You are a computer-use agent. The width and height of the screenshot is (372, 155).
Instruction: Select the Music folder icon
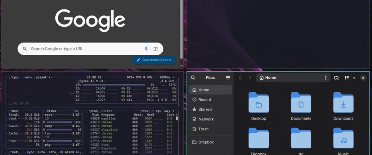coord(343,138)
